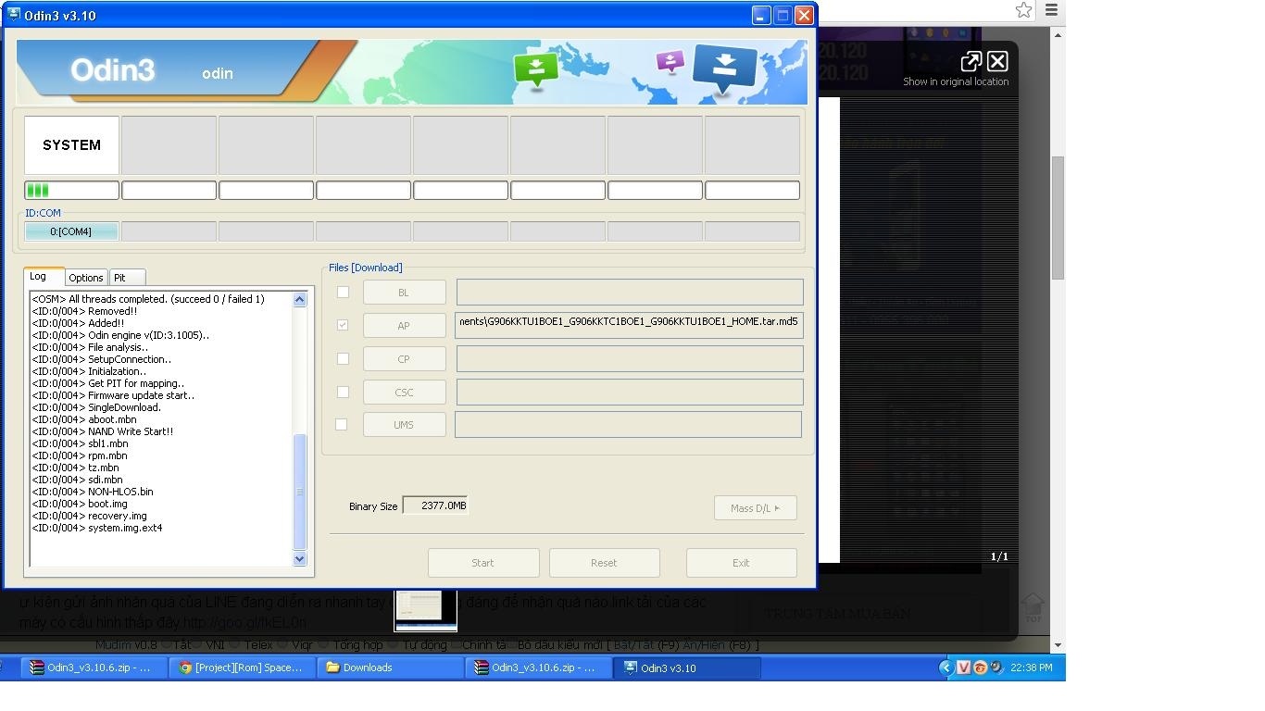The width and height of the screenshot is (1265, 711).
Task: Open the Chrome hamburger menu
Action: (1052, 10)
